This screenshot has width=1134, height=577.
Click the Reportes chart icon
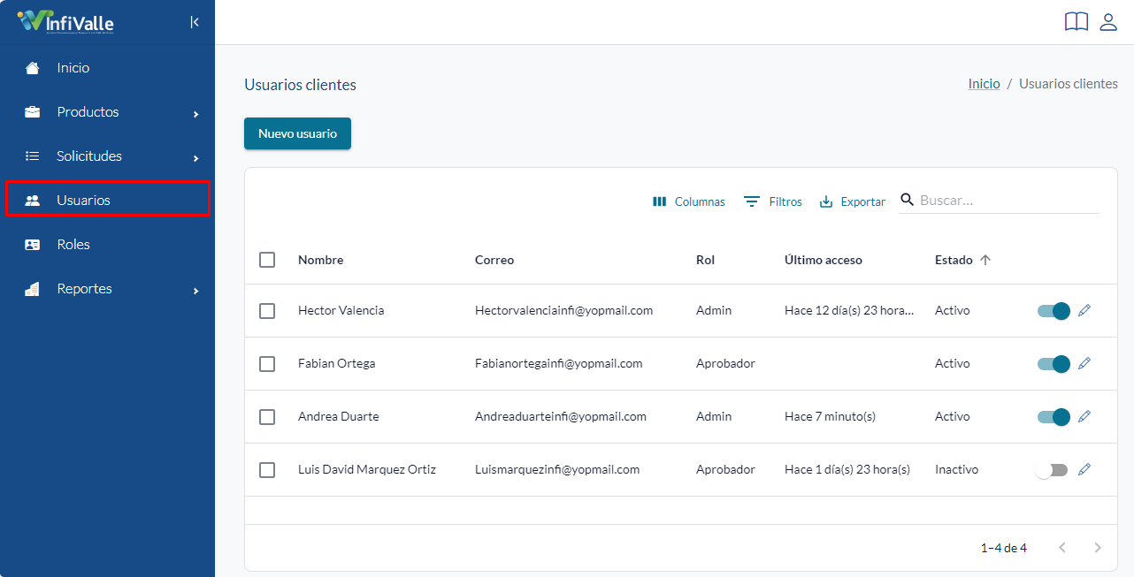point(33,289)
